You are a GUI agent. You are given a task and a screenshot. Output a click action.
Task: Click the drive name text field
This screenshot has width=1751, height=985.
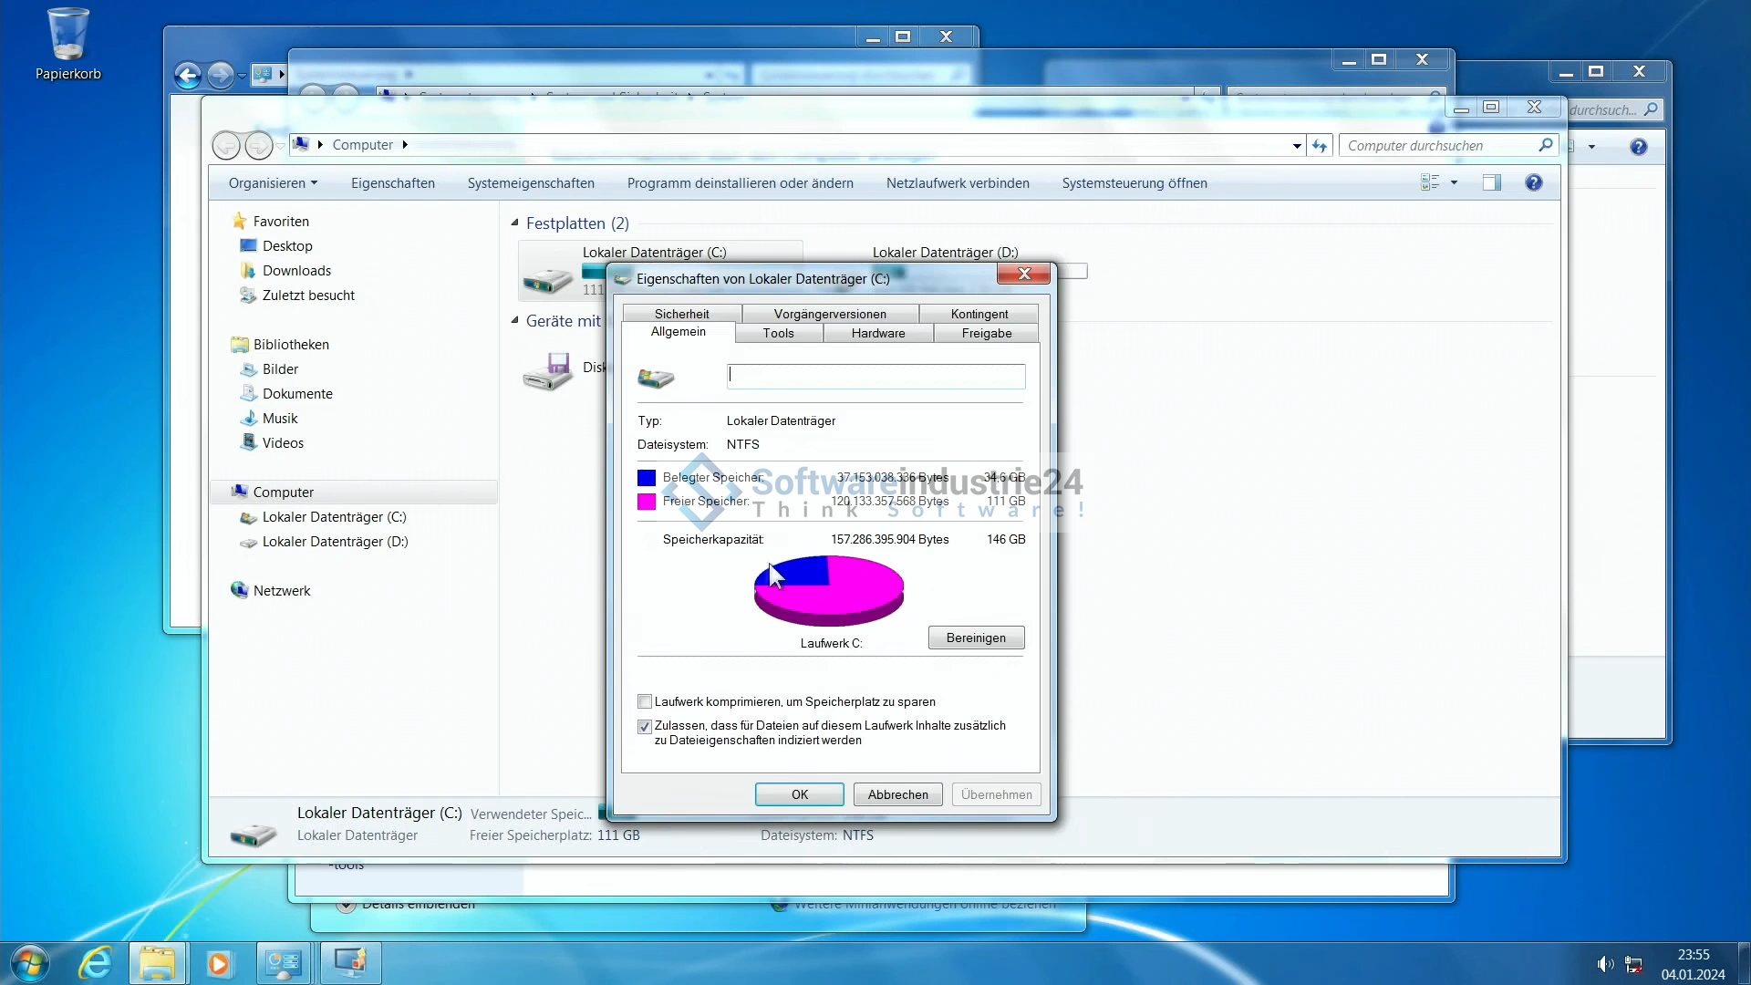[875, 376]
